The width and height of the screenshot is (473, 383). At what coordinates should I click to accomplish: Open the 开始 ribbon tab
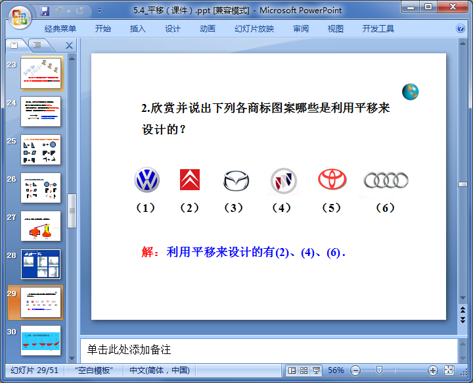103,29
